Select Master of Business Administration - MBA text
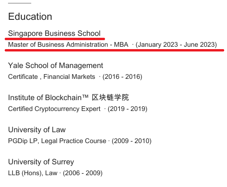The height and width of the screenshot is (187, 227). (68, 44)
